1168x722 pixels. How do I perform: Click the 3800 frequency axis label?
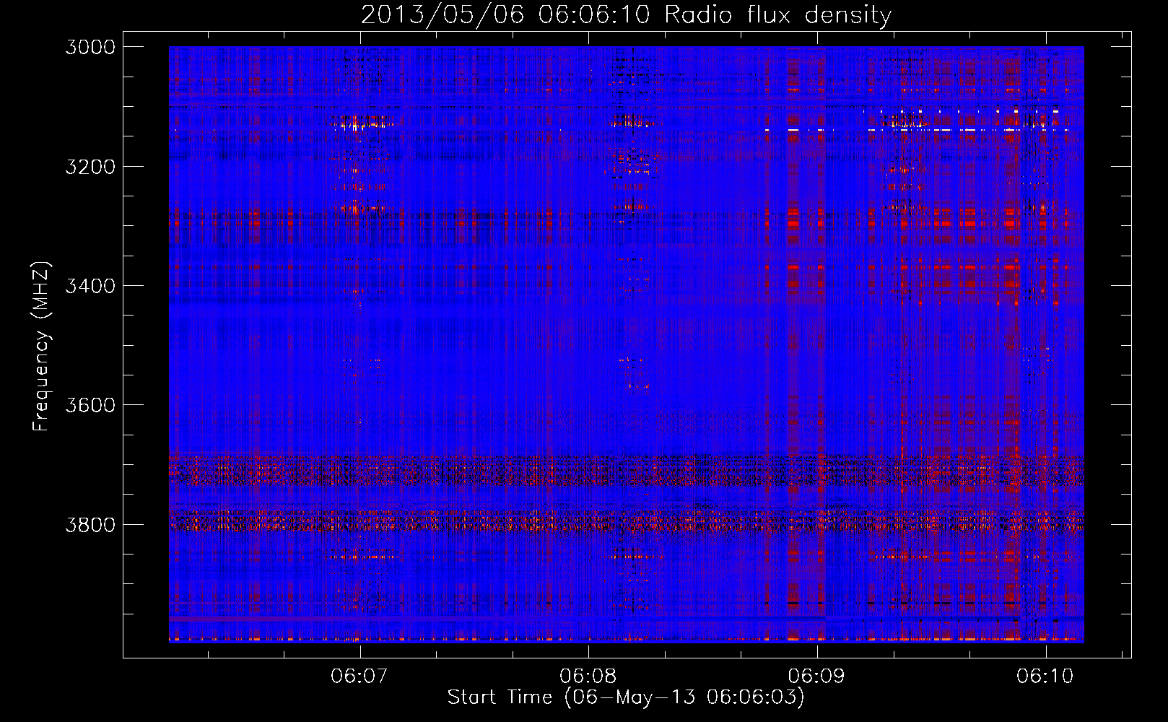pyautogui.click(x=90, y=524)
